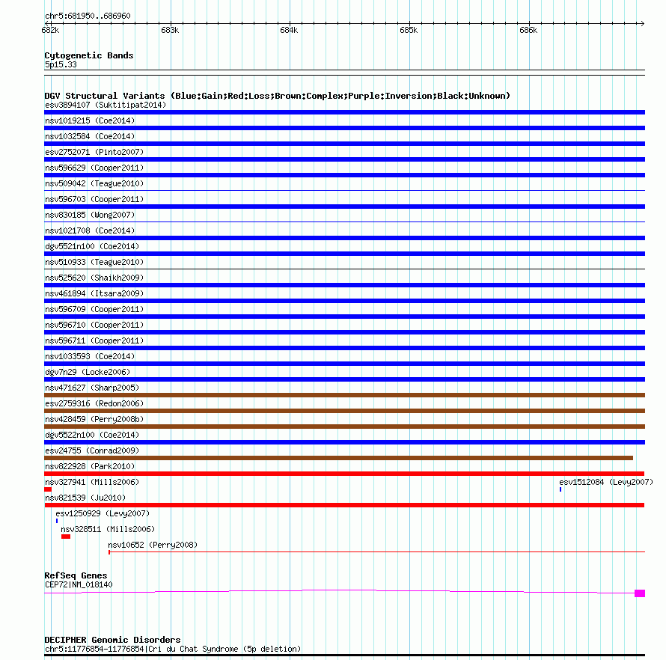Click the 684k ruler tick label

pyautogui.click(x=289, y=30)
